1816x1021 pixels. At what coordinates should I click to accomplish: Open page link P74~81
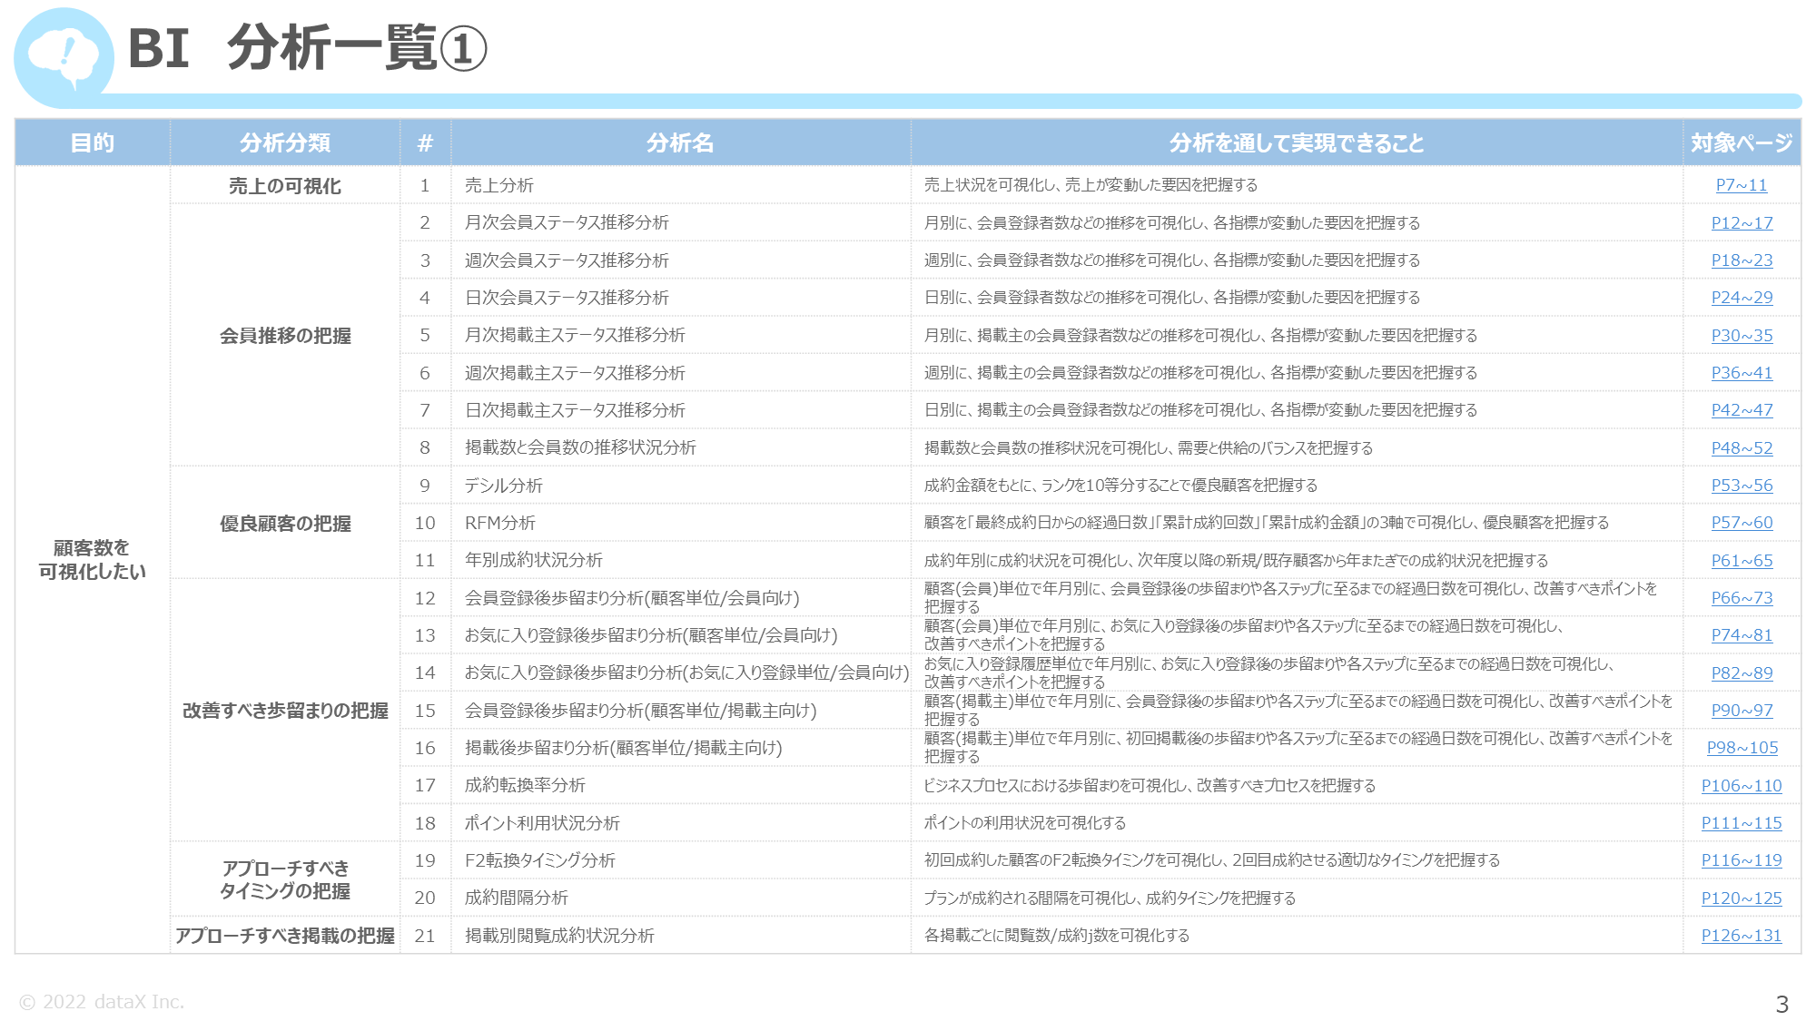pos(1742,635)
